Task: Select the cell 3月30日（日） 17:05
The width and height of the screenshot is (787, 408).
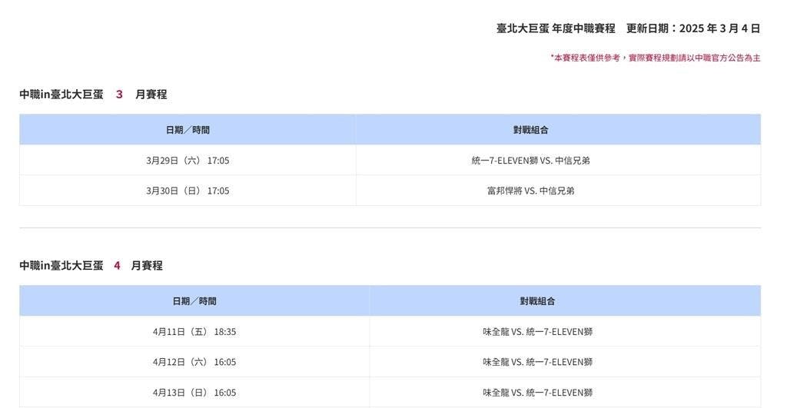Action: [188, 191]
